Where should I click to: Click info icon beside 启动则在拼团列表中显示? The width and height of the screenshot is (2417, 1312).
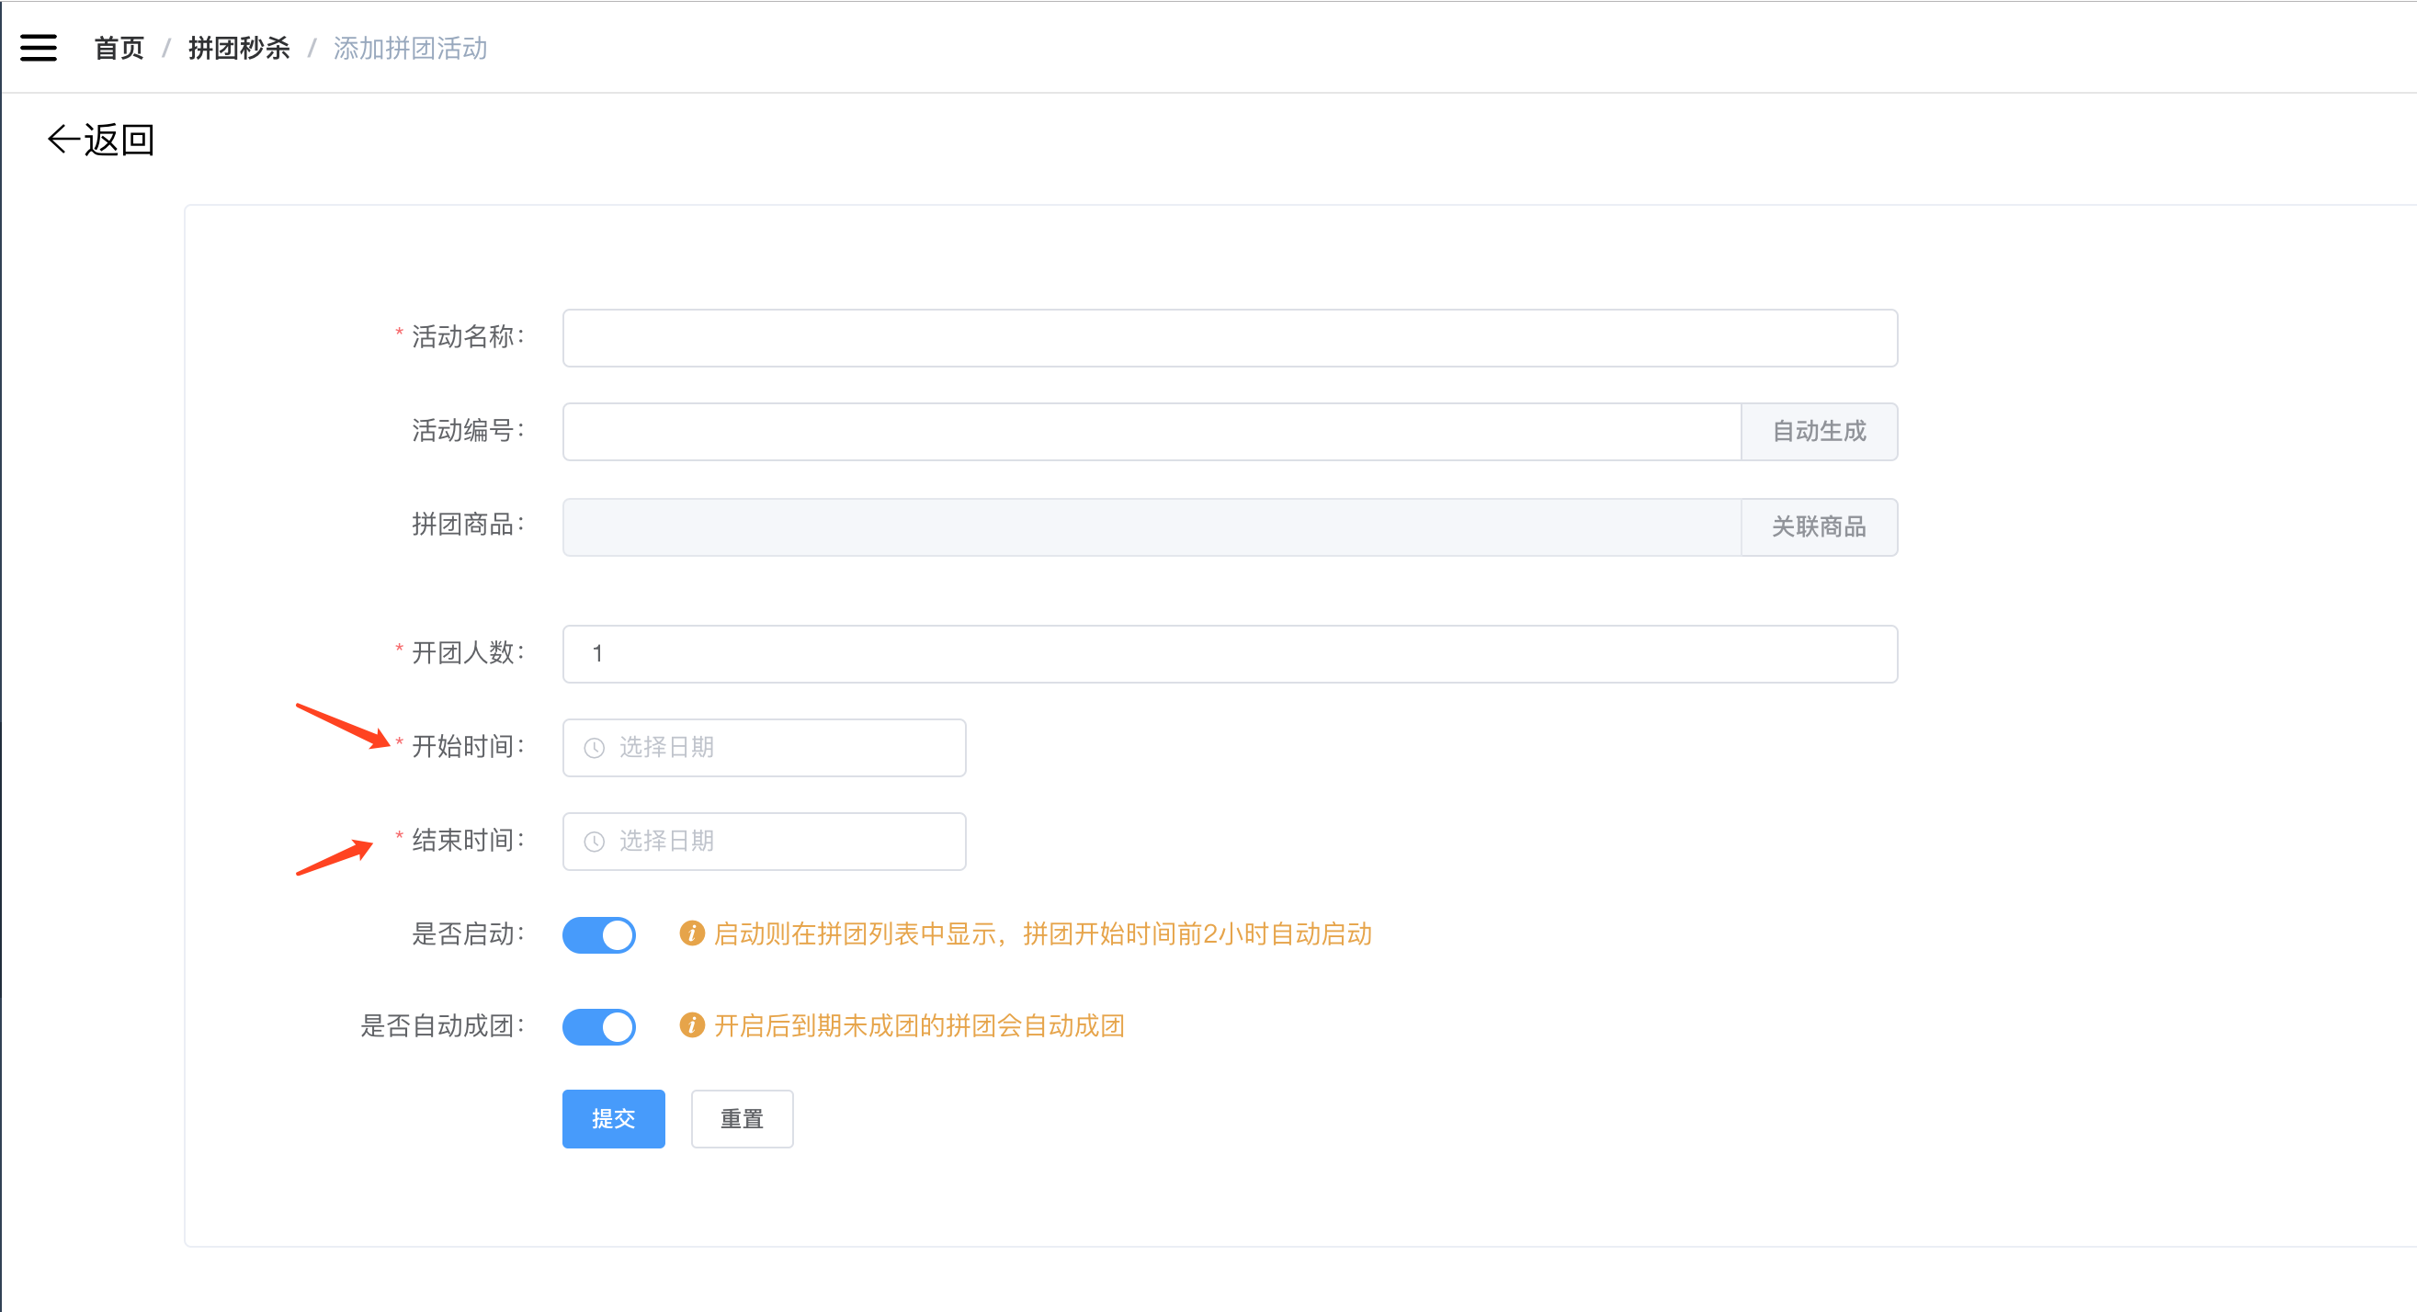click(x=691, y=933)
